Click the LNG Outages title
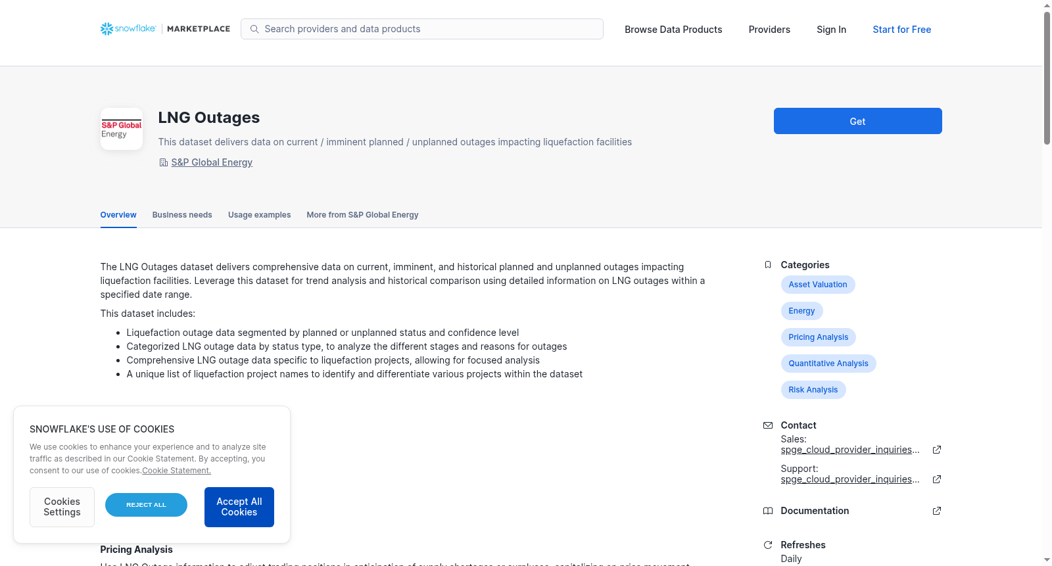The height and width of the screenshot is (566, 1052). tap(209, 118)
